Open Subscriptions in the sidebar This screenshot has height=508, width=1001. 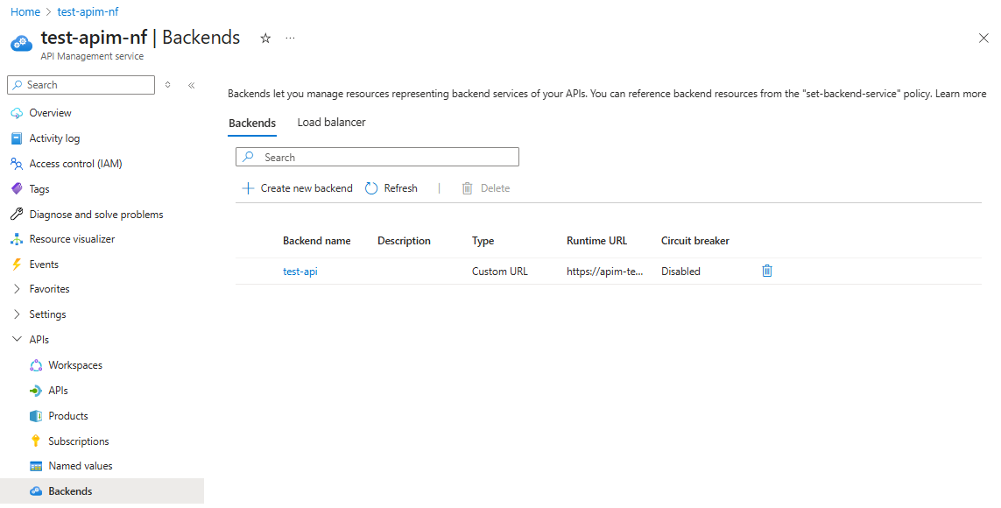(79, 441)
